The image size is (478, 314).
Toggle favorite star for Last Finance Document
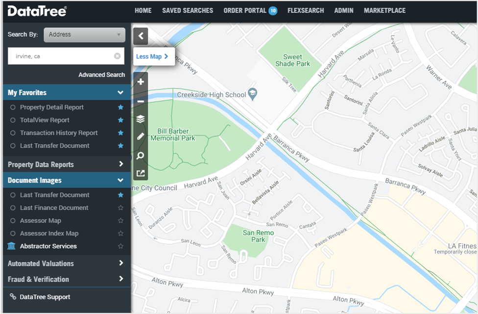[120, 208]
